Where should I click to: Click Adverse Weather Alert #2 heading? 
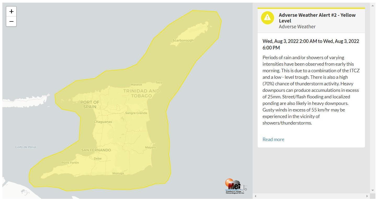[x=317, y=18]
